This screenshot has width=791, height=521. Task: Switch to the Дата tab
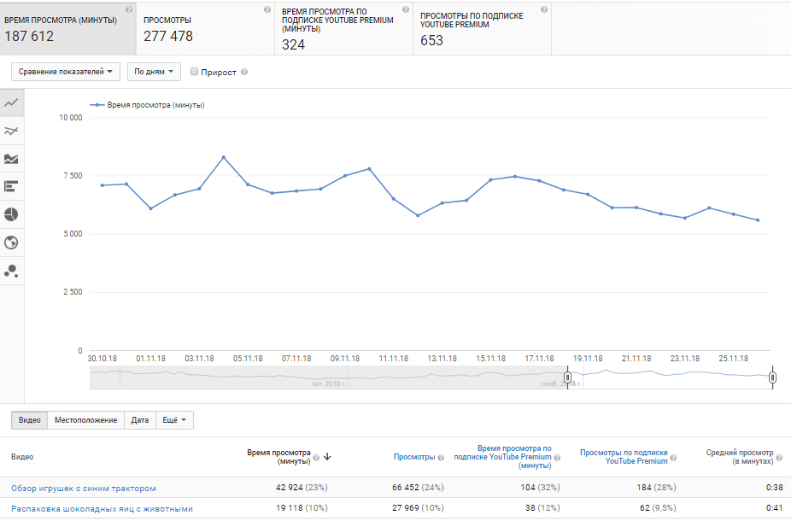[x=140, y=420]
